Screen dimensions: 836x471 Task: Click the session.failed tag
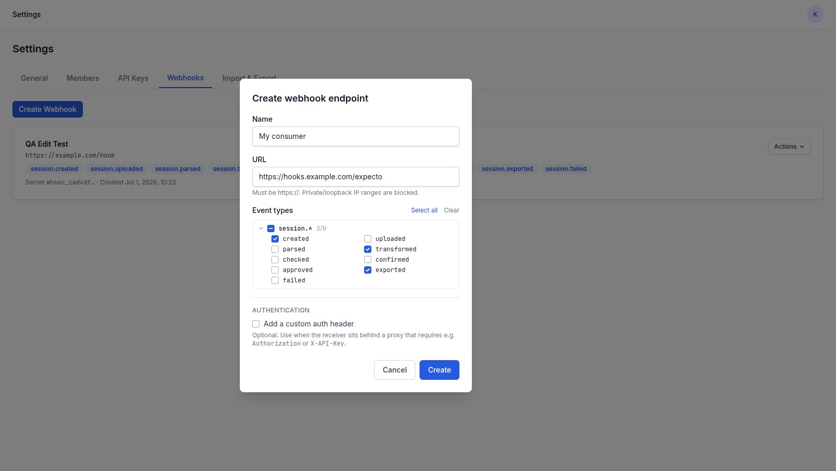(x=566, y=169)
